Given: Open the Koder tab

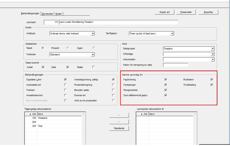Looking at the screenshot, I should click(59, 14).
